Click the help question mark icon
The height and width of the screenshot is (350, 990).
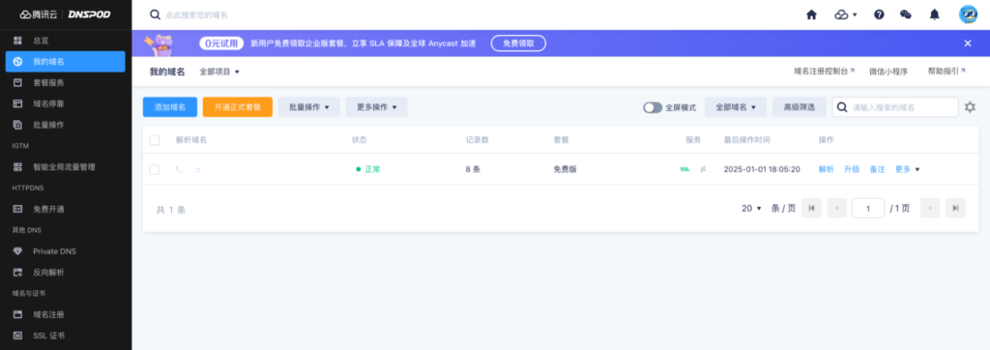[879, 15]
